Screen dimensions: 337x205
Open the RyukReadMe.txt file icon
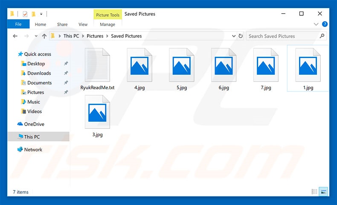click(97, 65)
